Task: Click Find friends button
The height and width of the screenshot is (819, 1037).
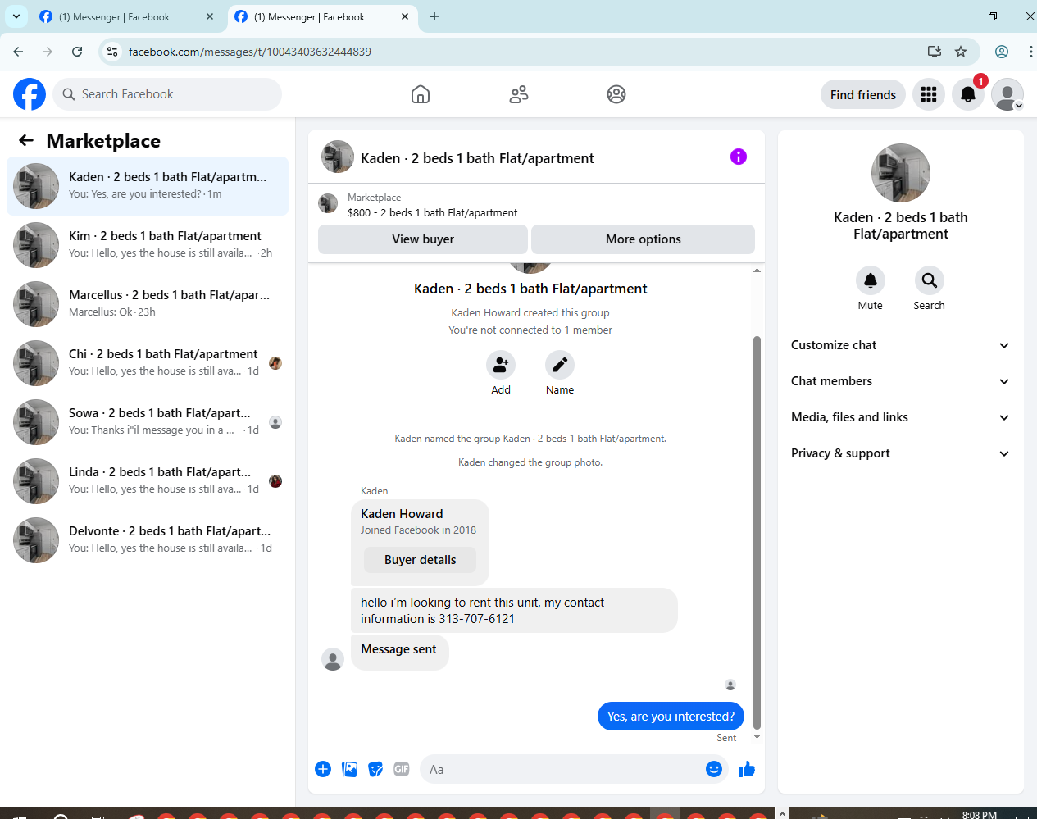Action: coord(863,94)
